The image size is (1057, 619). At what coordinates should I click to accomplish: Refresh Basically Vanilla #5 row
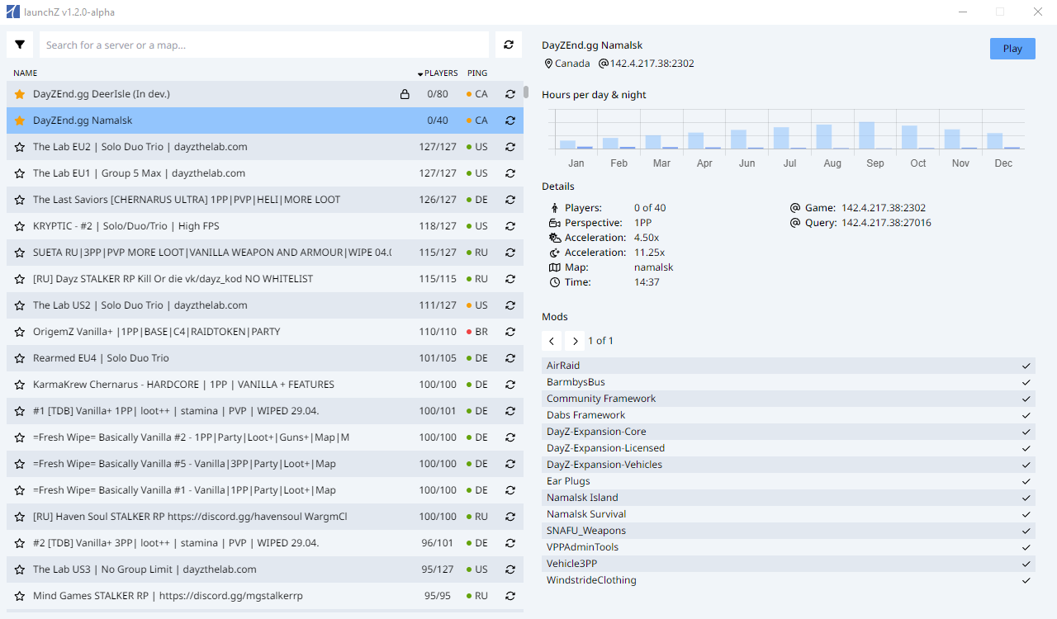[x=510, y=464]
